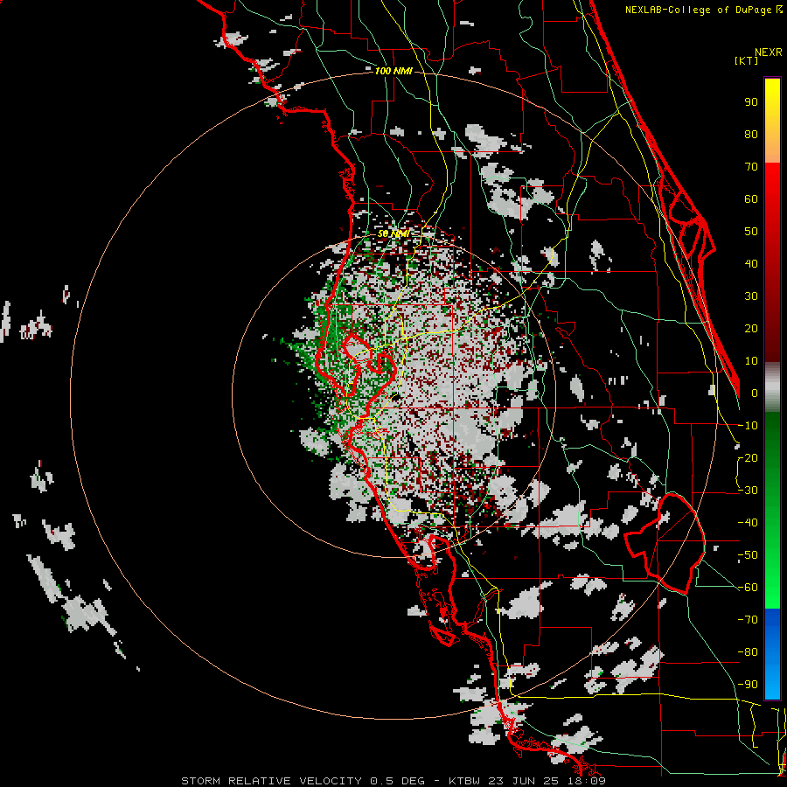Image resolution: width=787 pixels, height=787 pixels.
Task: Click the -40 value on the velocity scale
Action: 748,523
